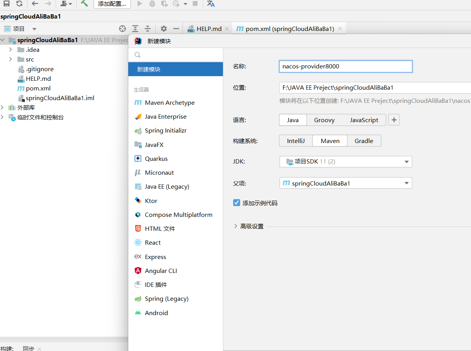Screen dimensions: 471x351
Task: Expand the 临时文件和控制台 node
Action: (x=2, y=117)
